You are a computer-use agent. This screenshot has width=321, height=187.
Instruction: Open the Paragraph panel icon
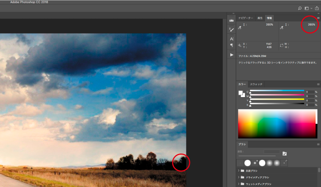click(231, 45)
